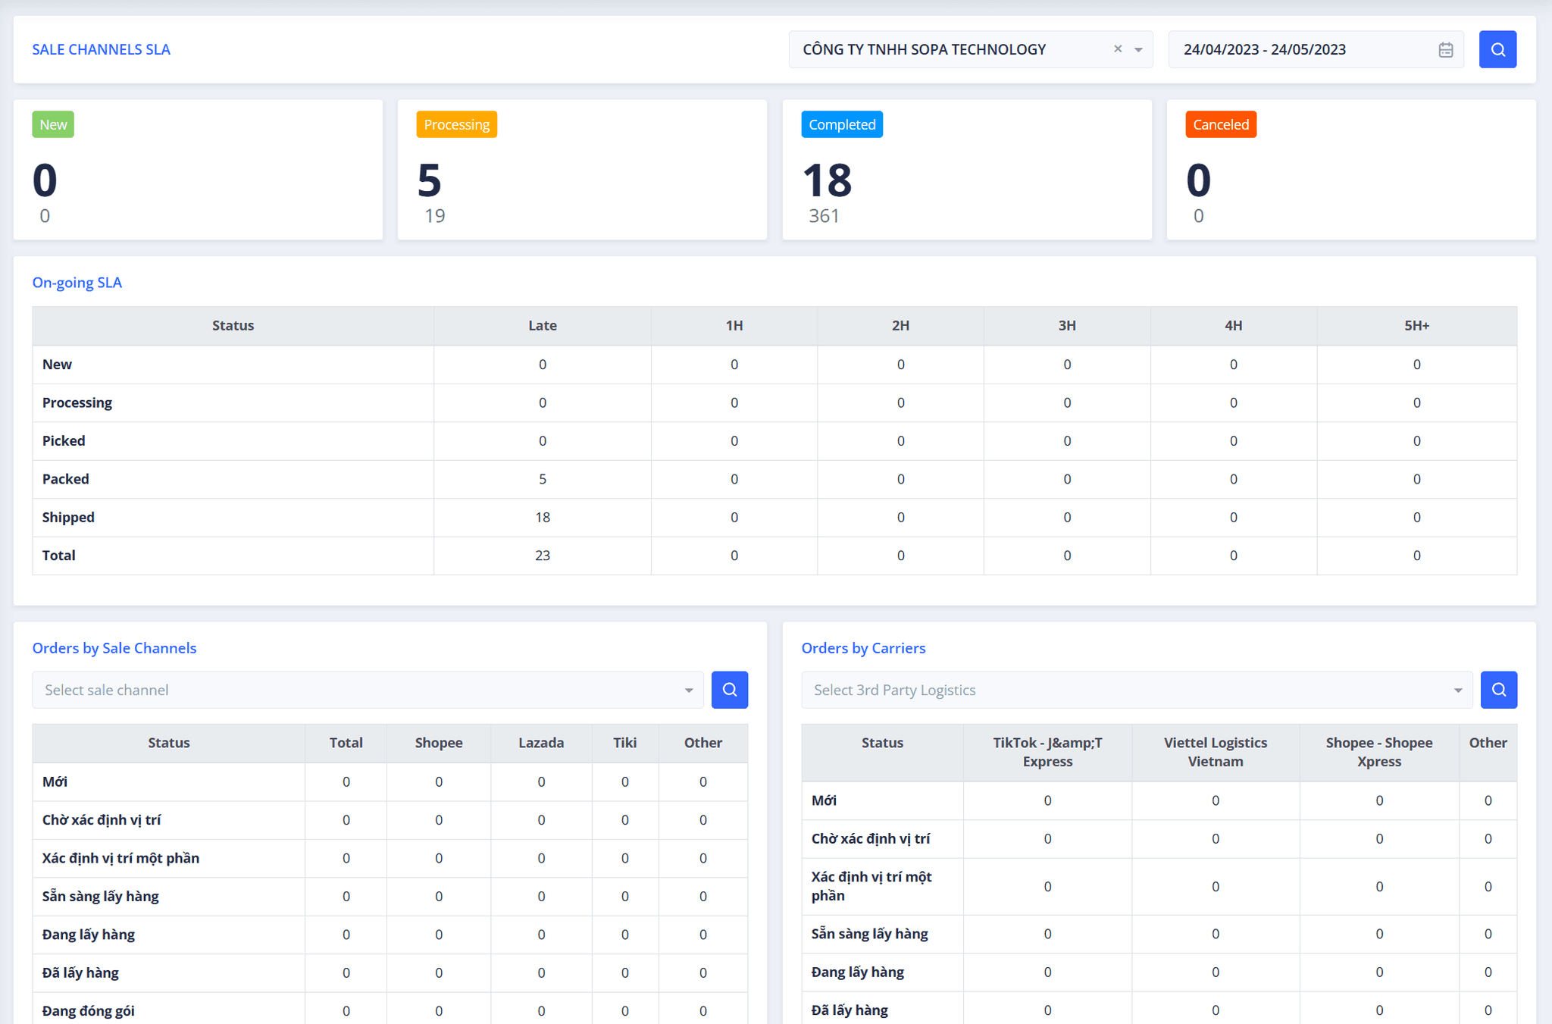Clear the company selection with the × icon
The image size is (1552, 1024).
tap(1117, 49)
